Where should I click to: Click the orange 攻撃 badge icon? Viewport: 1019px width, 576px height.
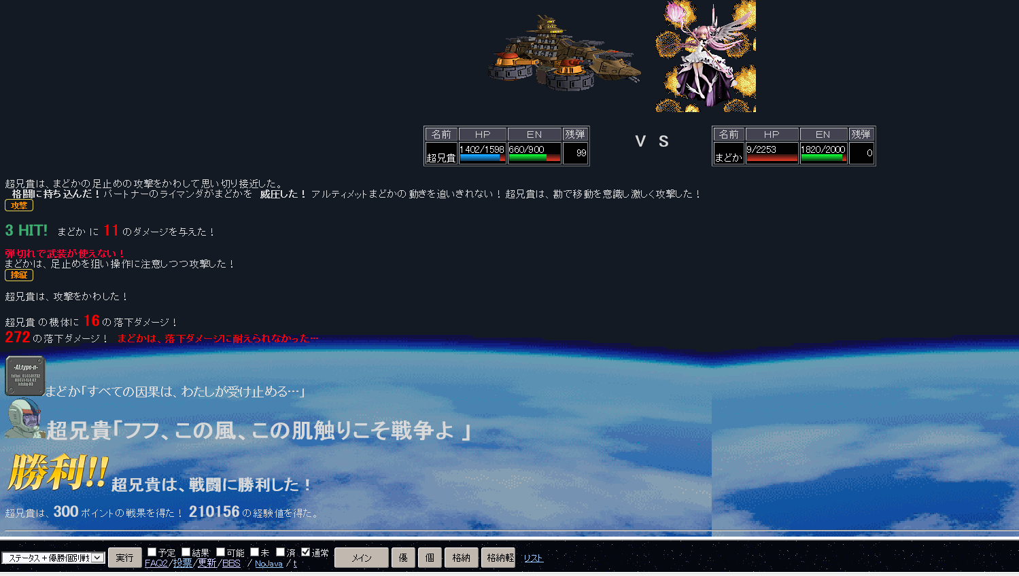click(19, 205)
